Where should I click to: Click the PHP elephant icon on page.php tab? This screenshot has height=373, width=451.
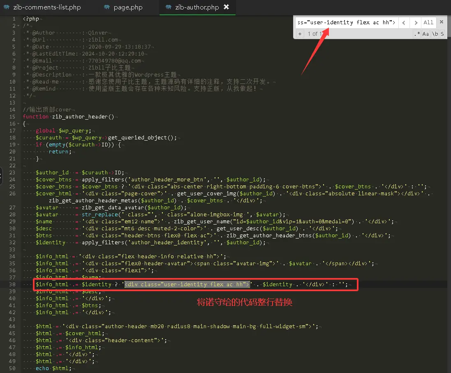click(107, 7)
